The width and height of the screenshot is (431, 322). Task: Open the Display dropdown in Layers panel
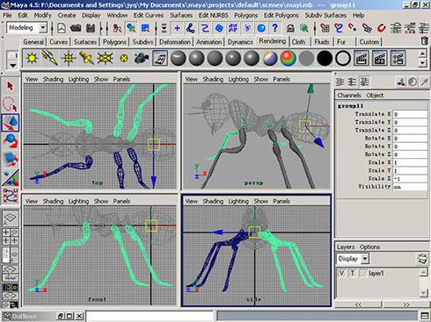[x=365, y=259]
